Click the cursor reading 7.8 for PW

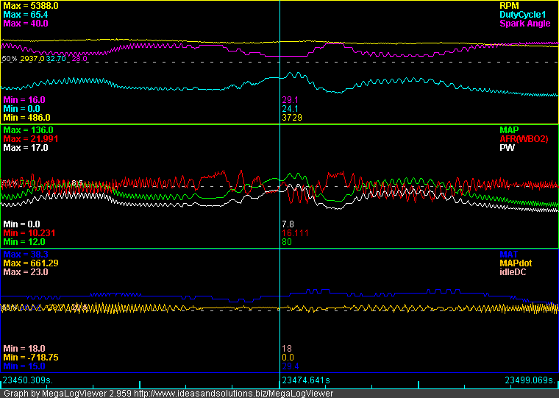tap(288, 224)
